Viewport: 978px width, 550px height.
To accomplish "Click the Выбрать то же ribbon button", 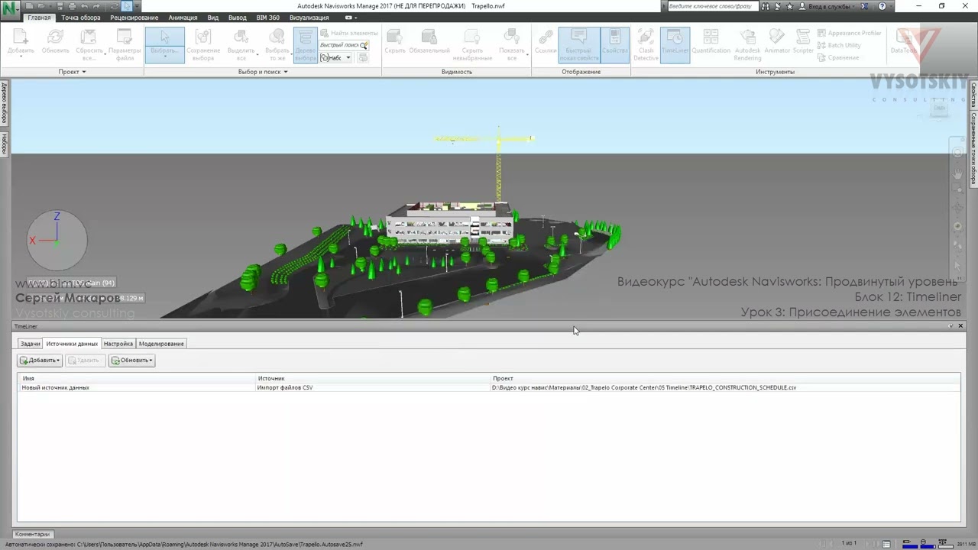I will [277, 45].
